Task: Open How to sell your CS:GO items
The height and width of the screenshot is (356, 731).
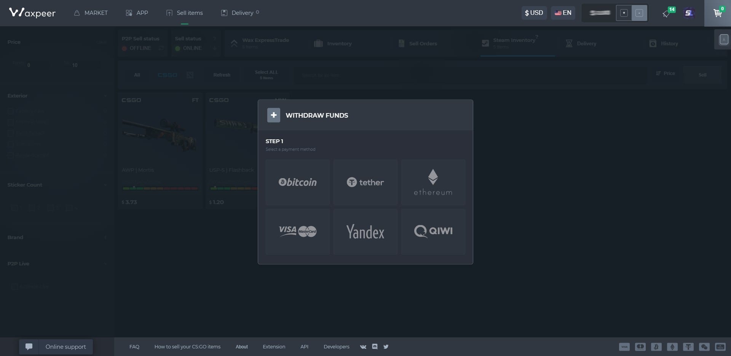Action: pyautogui.click(x=187, y=347)
